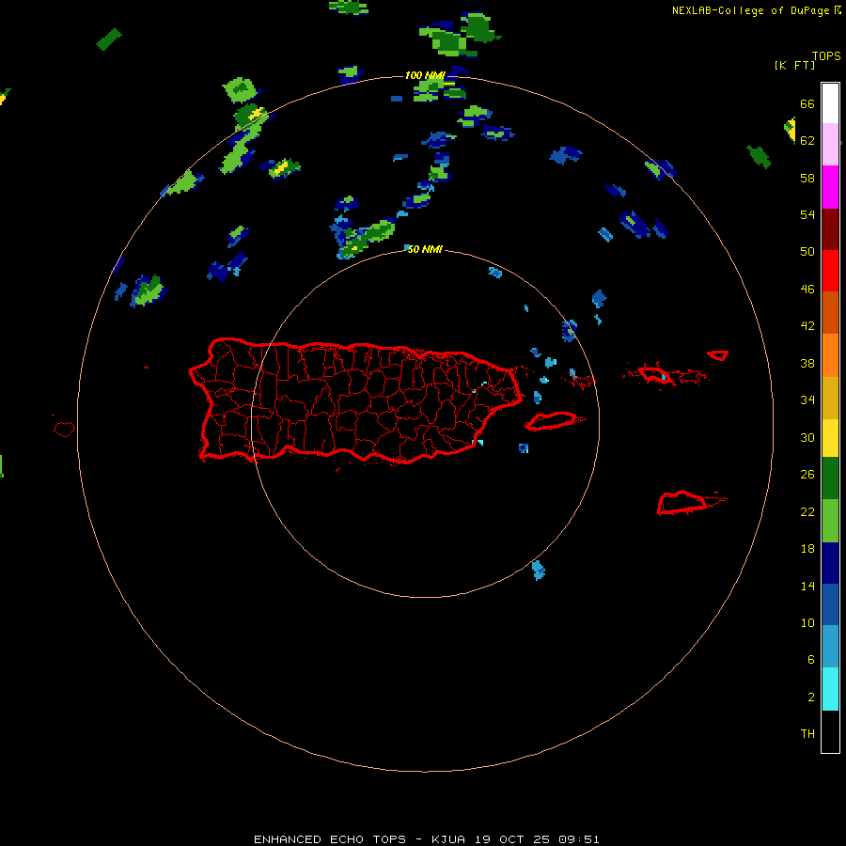Click the Vieques island outline east of Puerto Rico
The width and height of the screenshot is (846, 846).
[554, 421]
